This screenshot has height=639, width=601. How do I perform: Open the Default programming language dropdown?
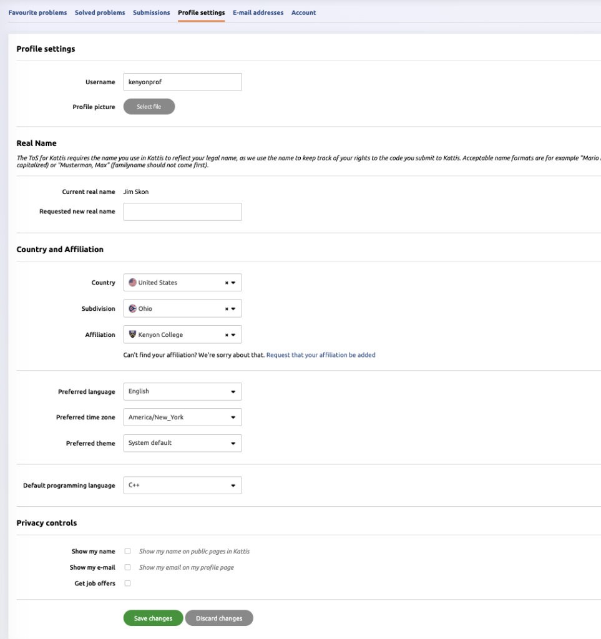tap(182, 485)
